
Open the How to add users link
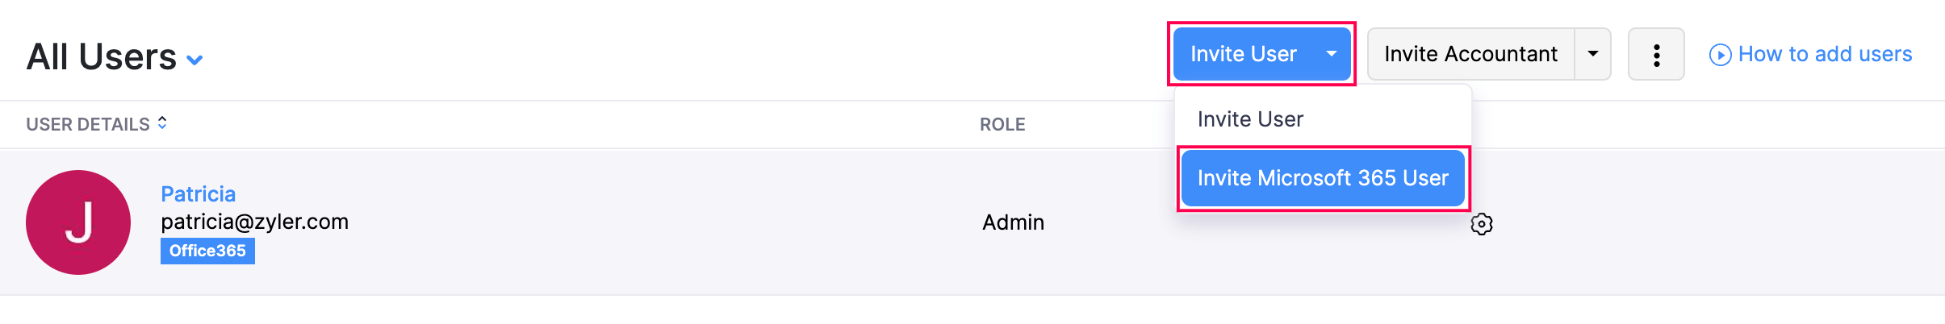click(1824, 54)
